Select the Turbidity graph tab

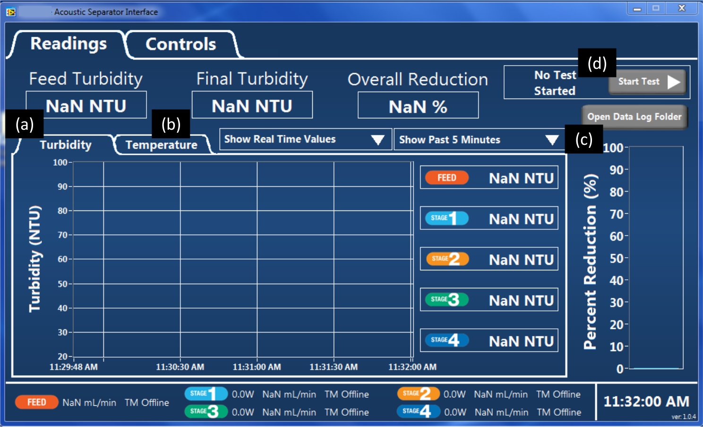click(65, 145)
